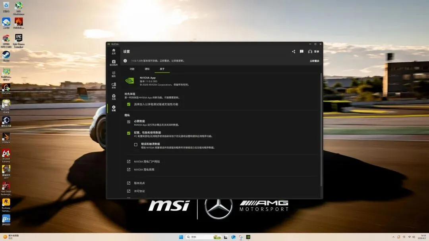Viewport: 429px width, 241px height.
Task: Open the Red Dead Redemption desktop shortcut
Action: point(6,189)
